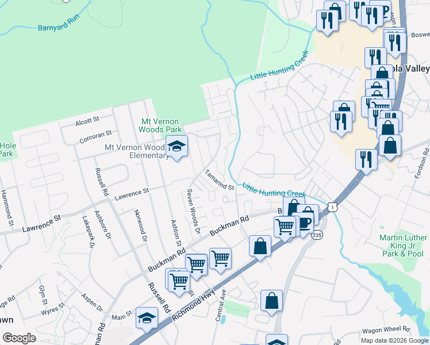
Task: Click the US Route 1 highway shield
Action: [x=332, y=208]
